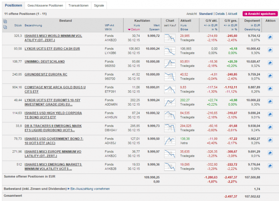Open action icon for DB X-Trackers Emerging Markets row

pos(270,128)
